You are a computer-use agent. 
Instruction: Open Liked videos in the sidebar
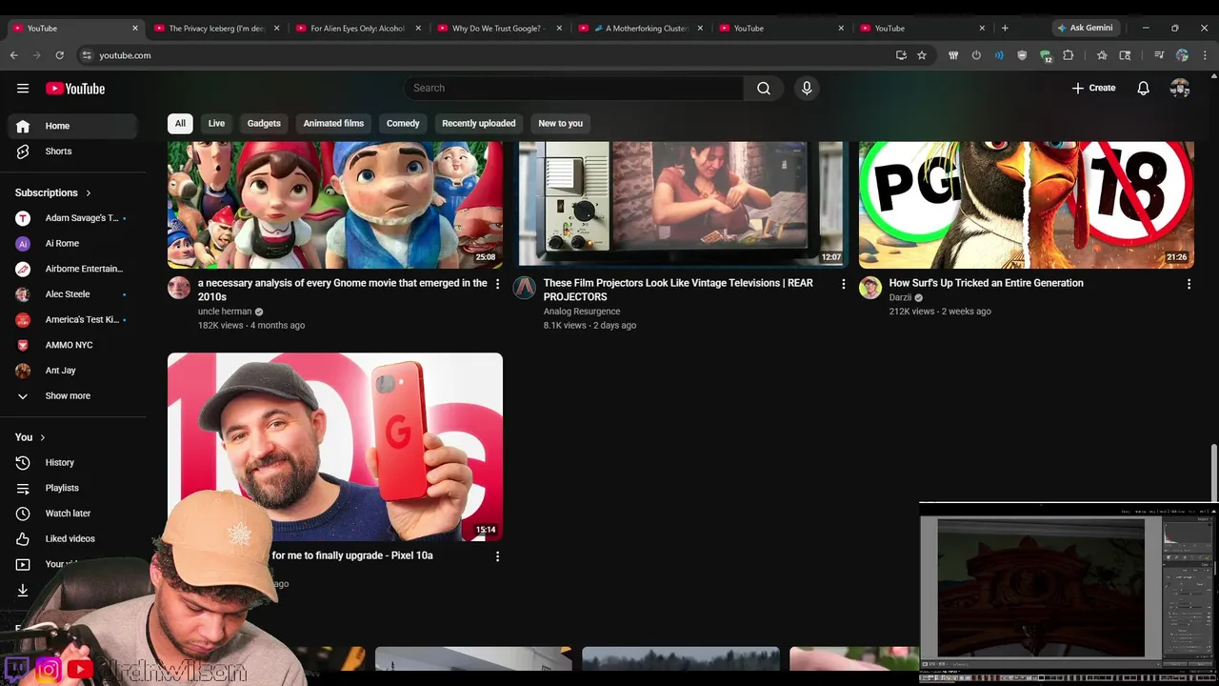[x=73, y=539]
